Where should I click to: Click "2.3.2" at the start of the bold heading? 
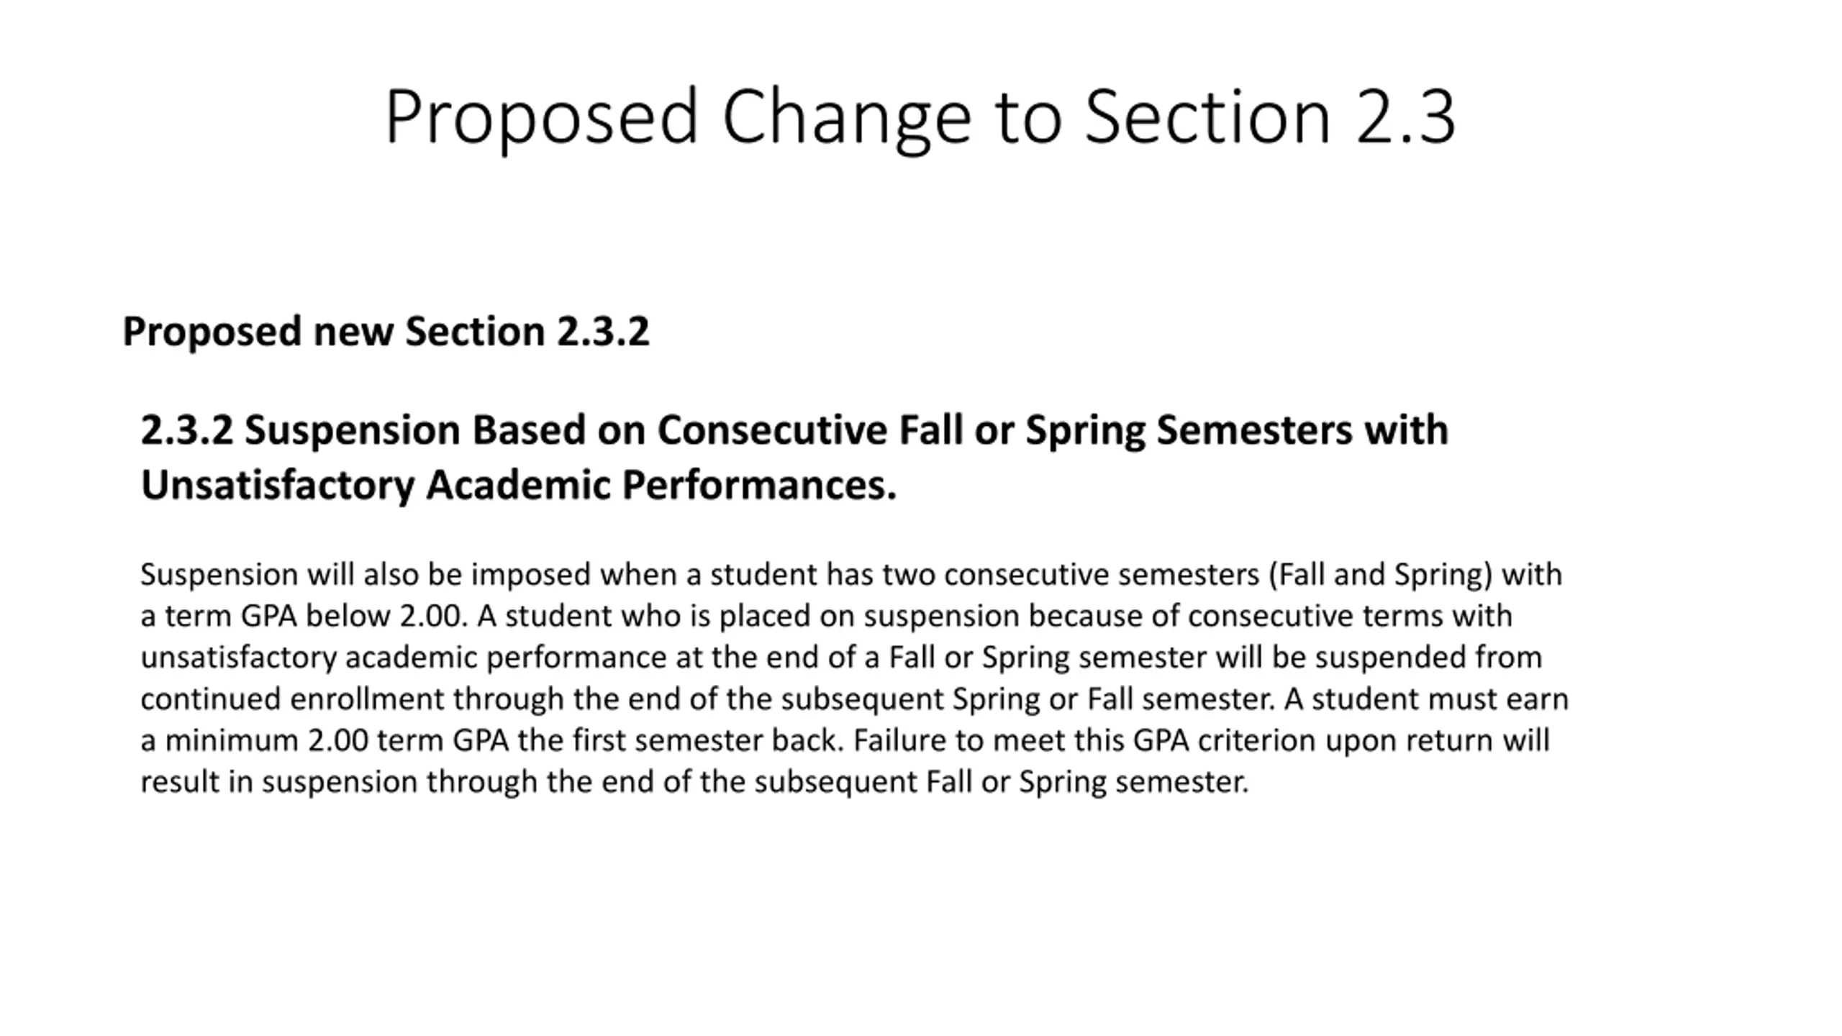[187, 430]
